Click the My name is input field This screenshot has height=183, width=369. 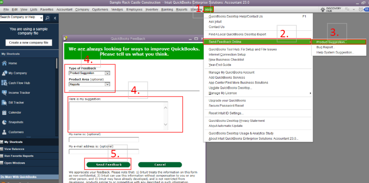click(104, 140)
